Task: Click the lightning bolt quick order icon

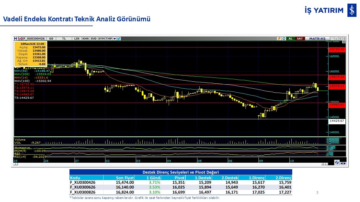Action: [x=279, y=39]
